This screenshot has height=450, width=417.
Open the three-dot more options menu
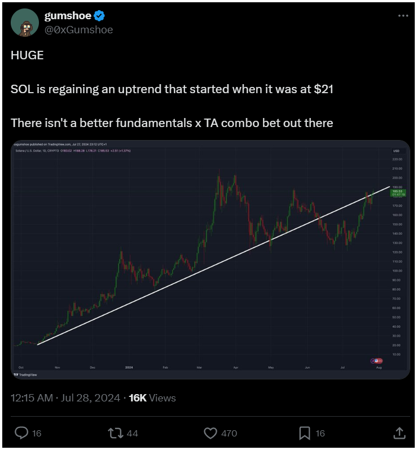tap(403, 16)
